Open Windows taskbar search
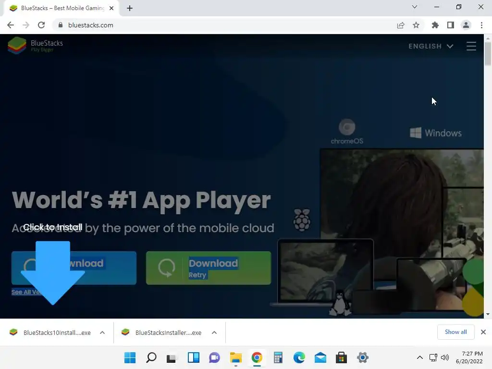The image size is (492, 369). pos(151,357)
